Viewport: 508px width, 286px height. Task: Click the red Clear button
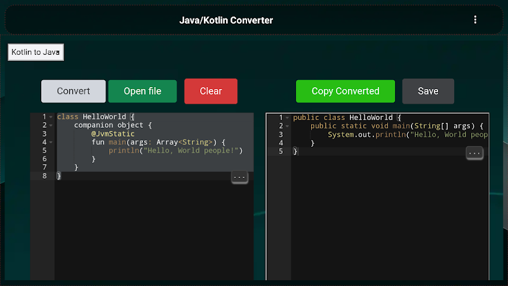(211, 91)
